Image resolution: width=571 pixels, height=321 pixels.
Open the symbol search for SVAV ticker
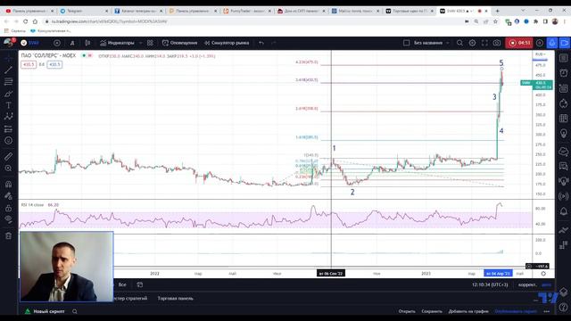(x=30, y=43)
